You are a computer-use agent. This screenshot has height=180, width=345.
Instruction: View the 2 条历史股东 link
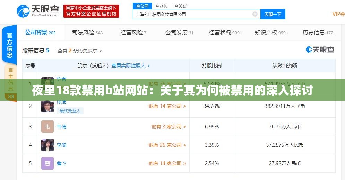[x=80, y=51]
